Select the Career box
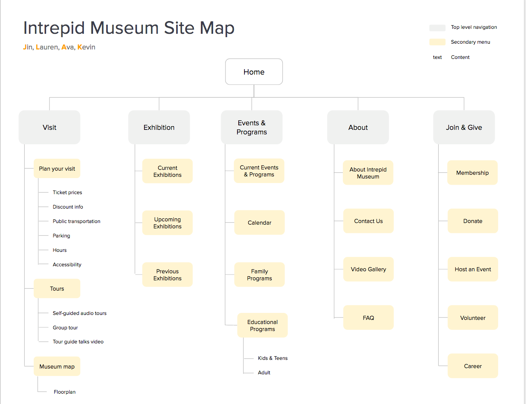Image resolution: width=526 pixels, height=404 pixels. 473,366
